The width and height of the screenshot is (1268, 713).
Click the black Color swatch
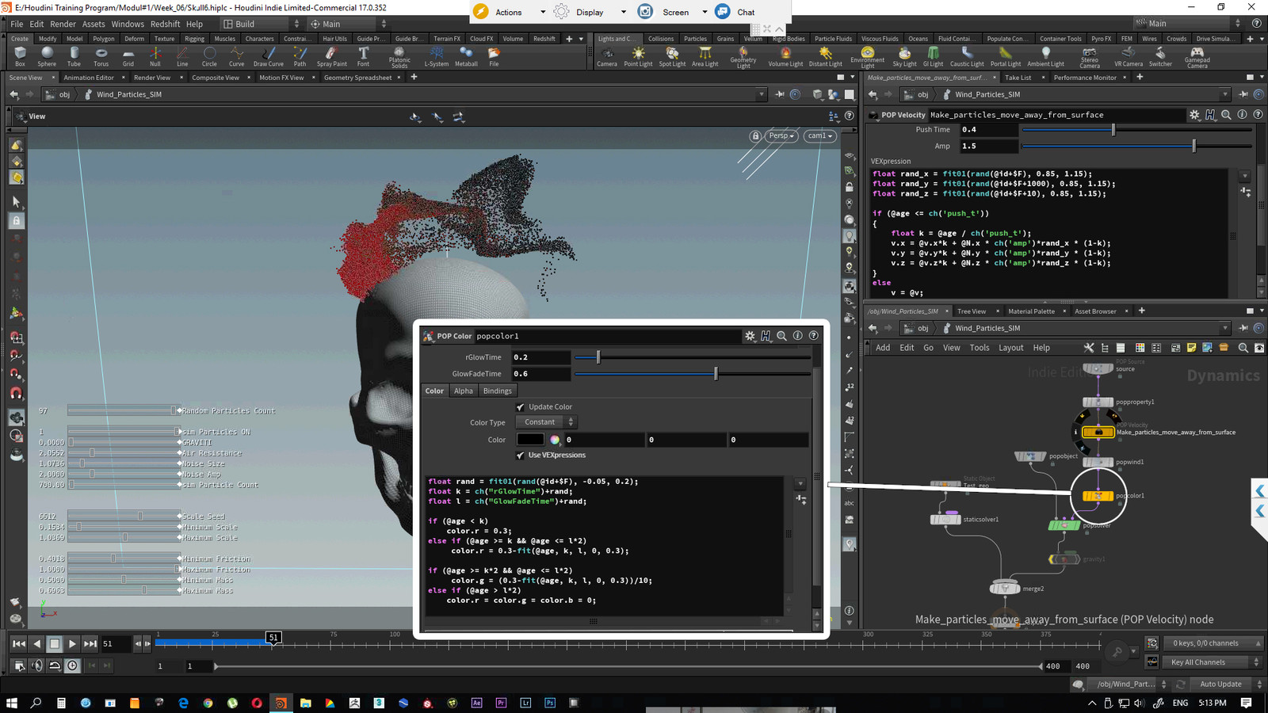click(530, 440)
